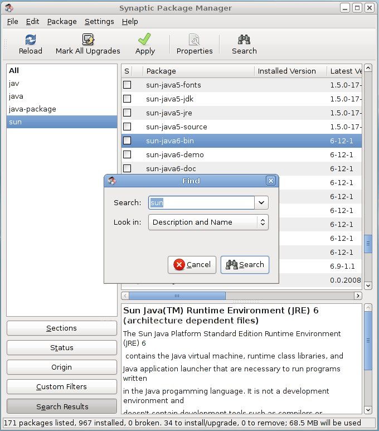Expand the Search history dropdown arrow

[x=261, y=203]
